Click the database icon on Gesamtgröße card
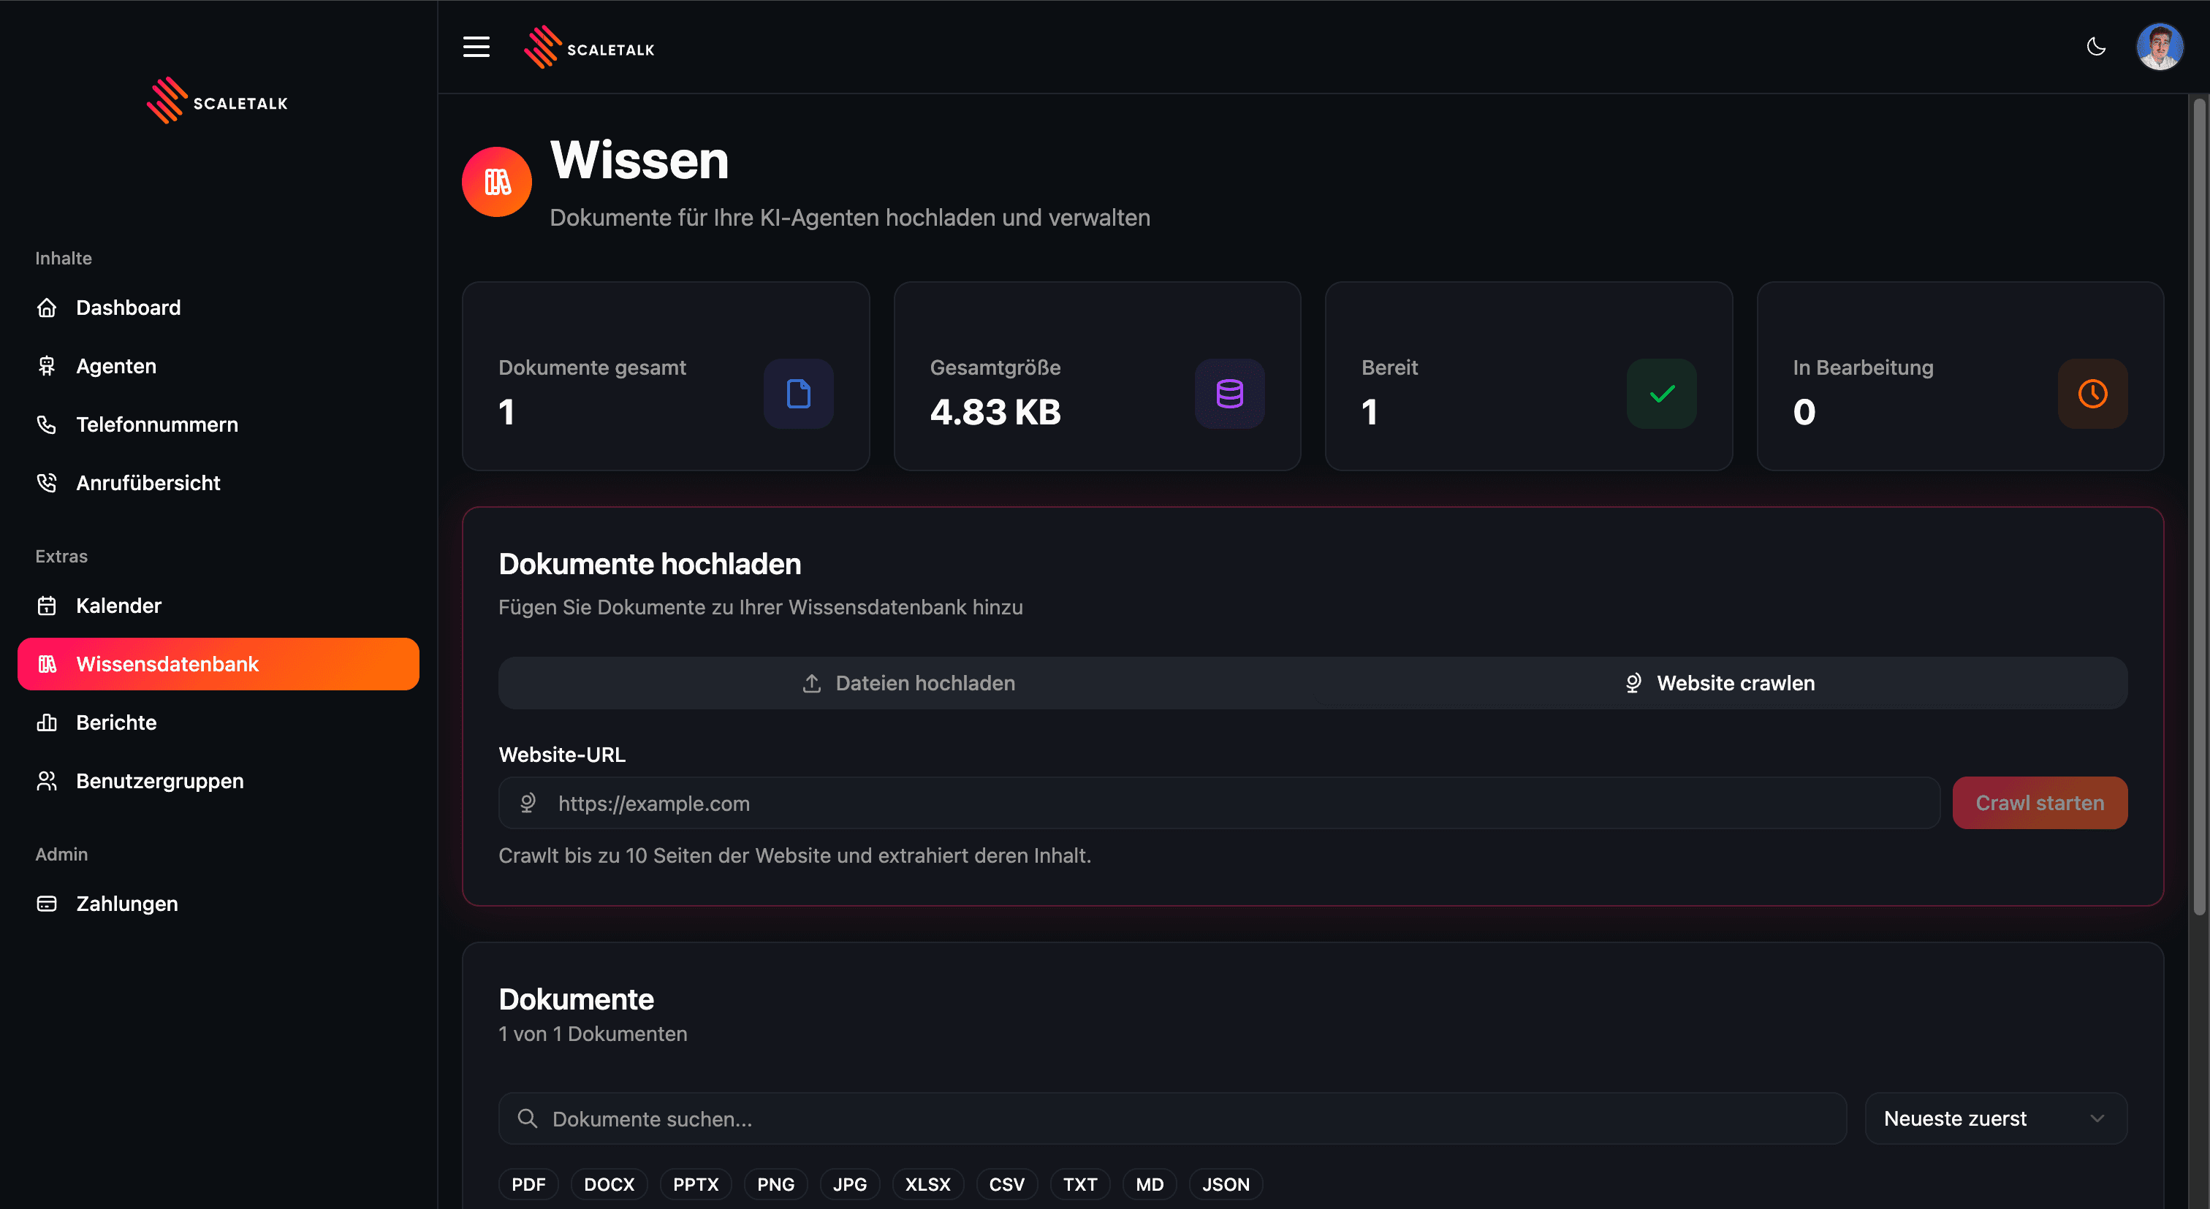The width and height of the screenshot is (2210, 1209). click(x=1229, y=394)
